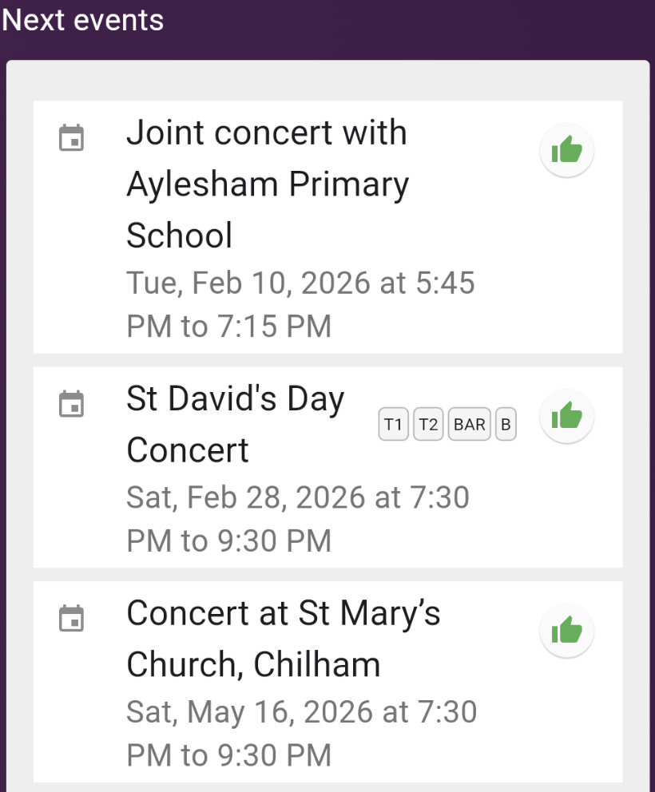
Task: Open the St David's Day Concert event
Action: 236,424
